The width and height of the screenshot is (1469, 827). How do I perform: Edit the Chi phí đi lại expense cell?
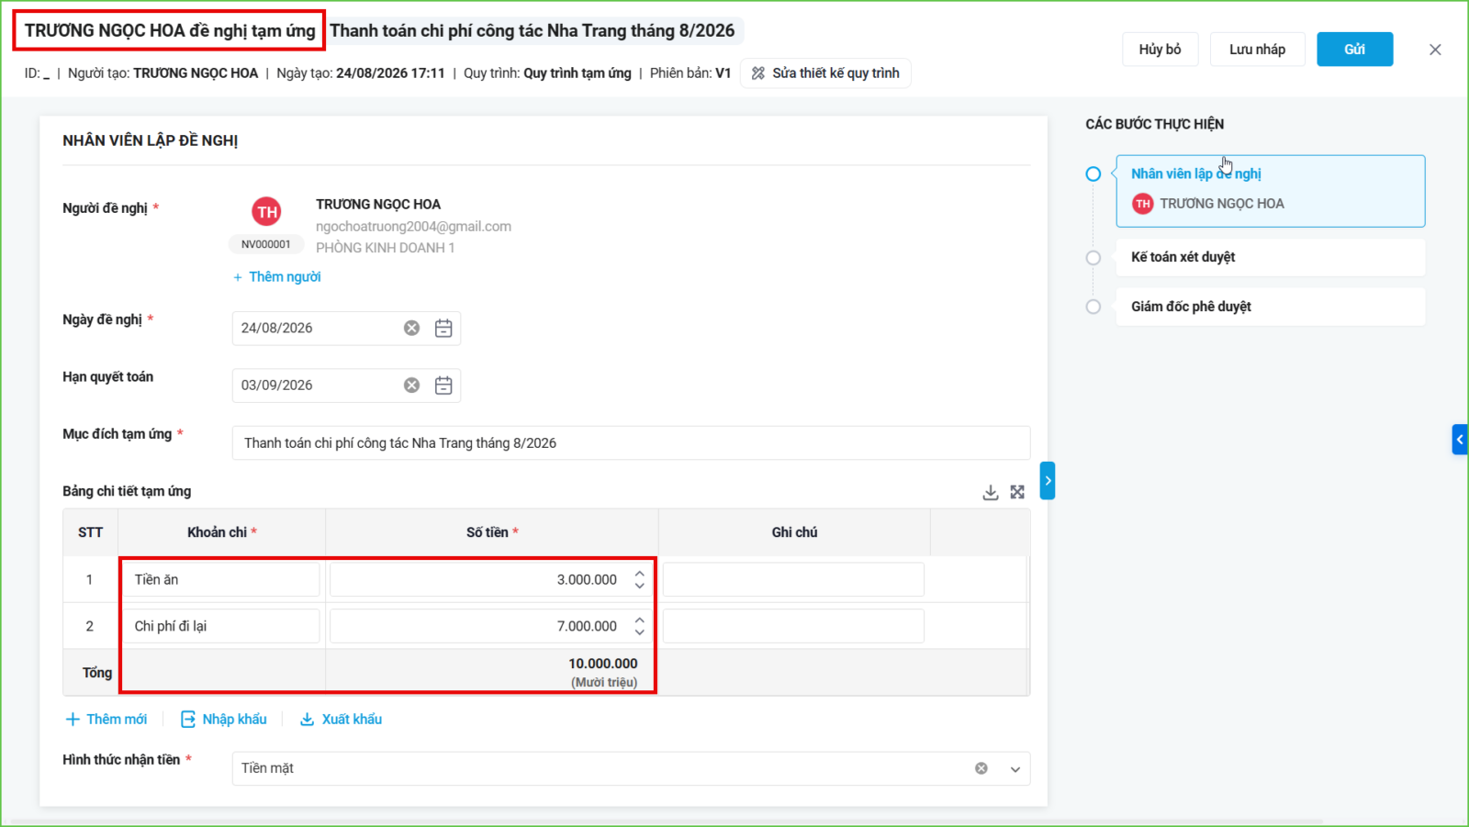click(220, 626)
